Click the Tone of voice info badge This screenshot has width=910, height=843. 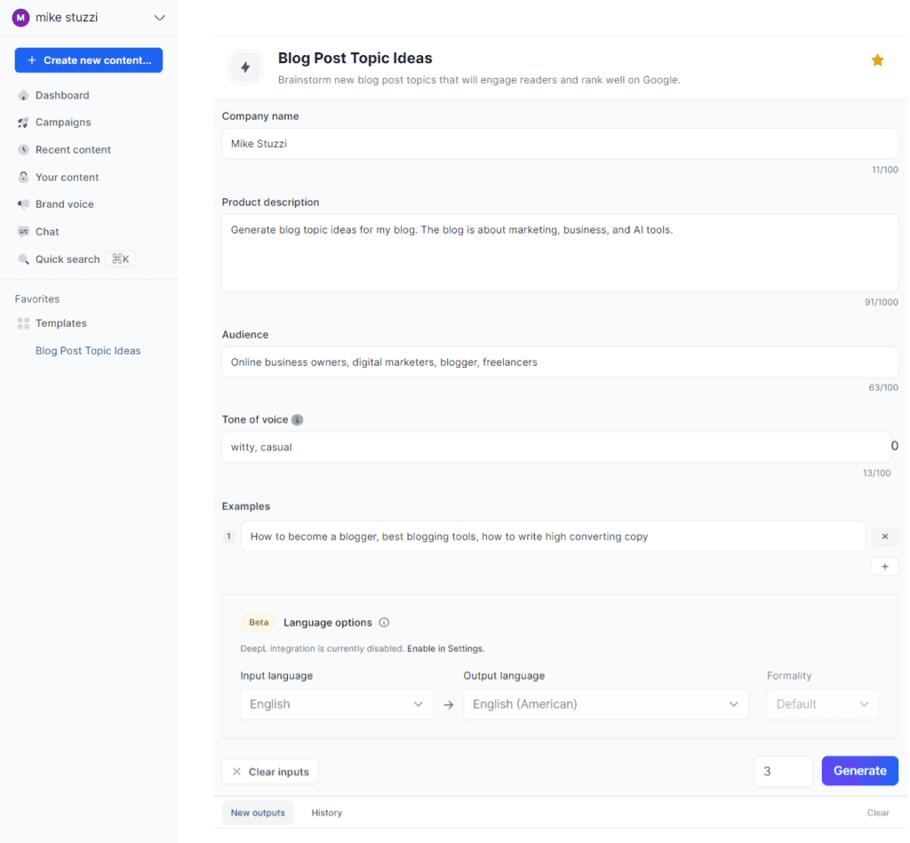click(297, 419)
